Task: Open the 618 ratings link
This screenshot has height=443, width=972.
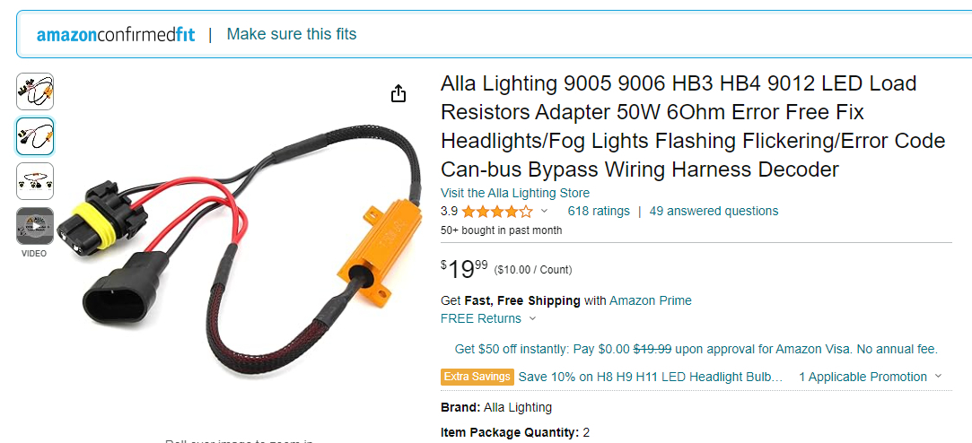Action: click(x=599, y=212)
